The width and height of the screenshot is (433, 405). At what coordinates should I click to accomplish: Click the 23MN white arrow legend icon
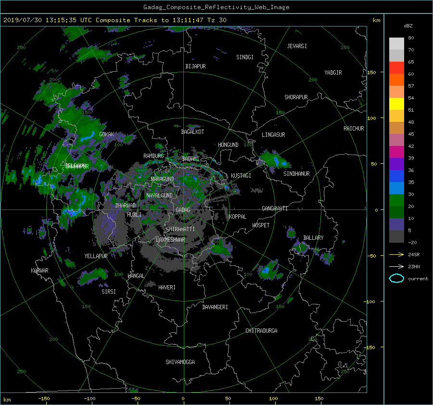(396, 266)
